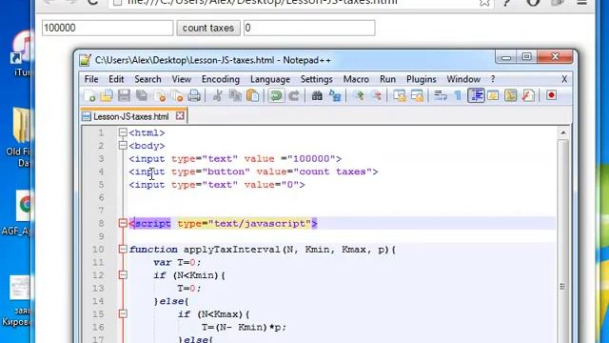This screenshot has width=609, height=343.
Task: Open the Replace dialog icon
Action: (x=335, y=95)
